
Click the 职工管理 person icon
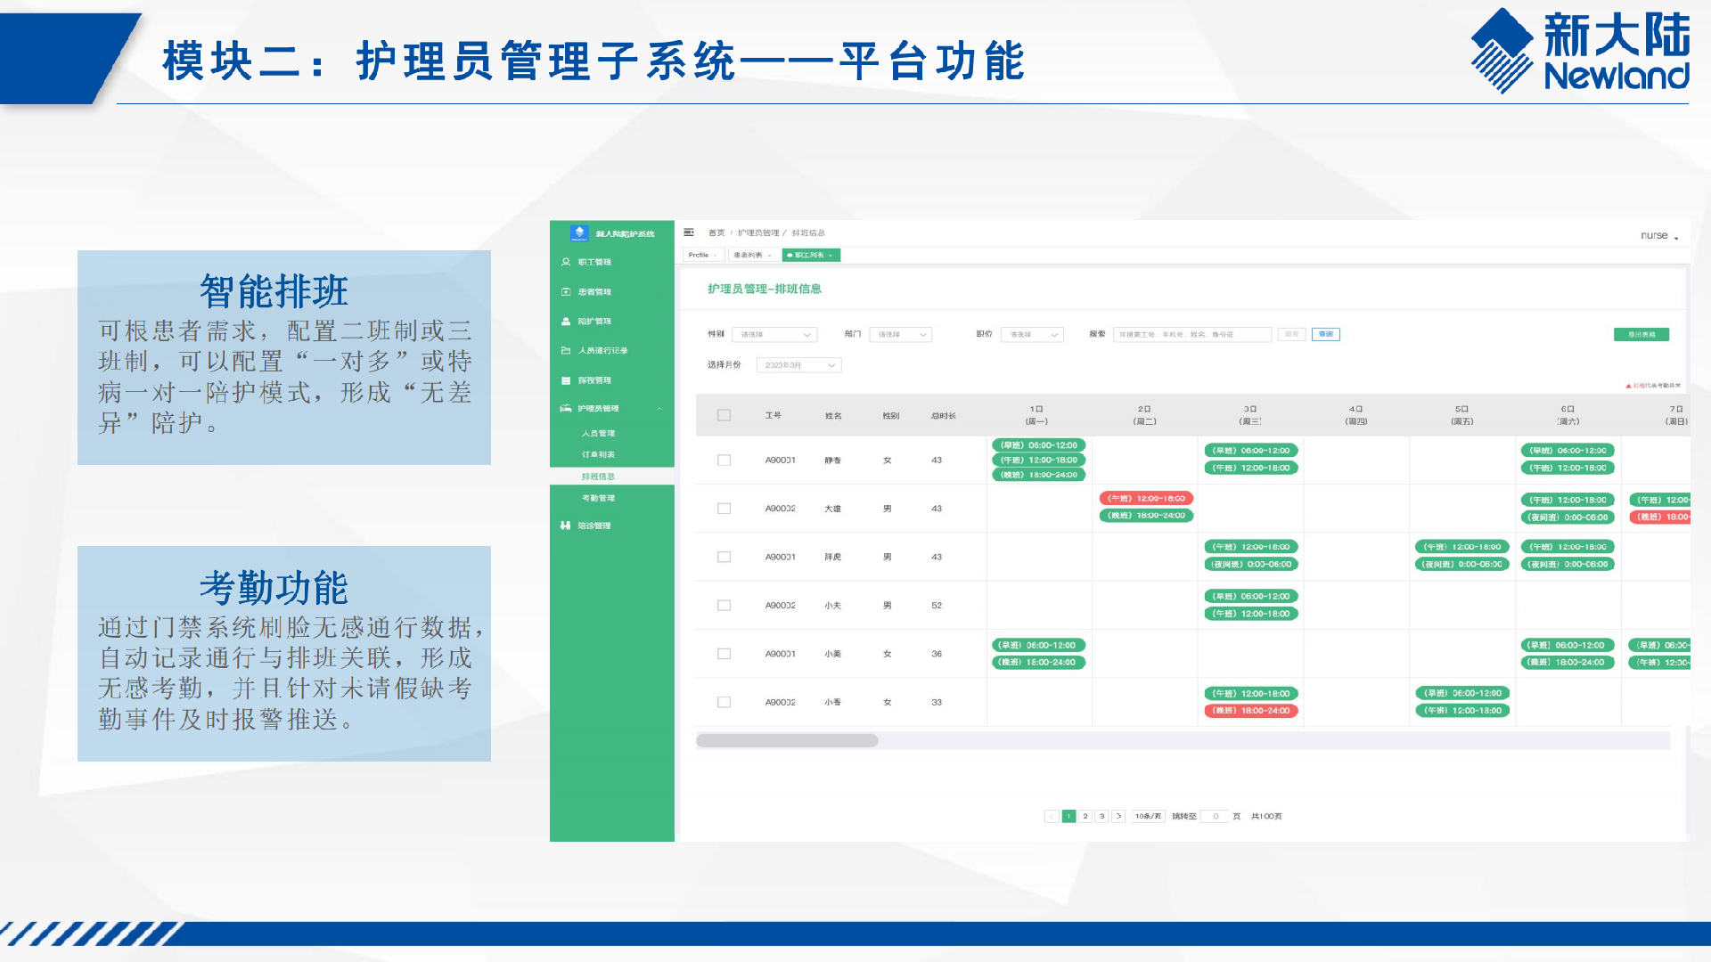pyautogui.click(x=566, y=262)
